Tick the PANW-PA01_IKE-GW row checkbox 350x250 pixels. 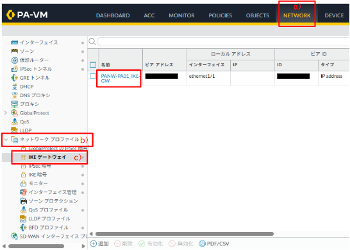pos(93,76)
